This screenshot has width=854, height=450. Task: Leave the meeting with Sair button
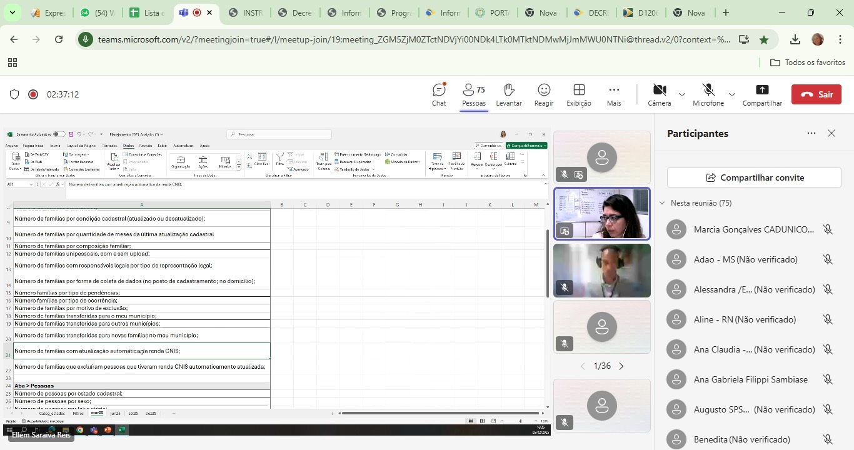coord(816,94)
